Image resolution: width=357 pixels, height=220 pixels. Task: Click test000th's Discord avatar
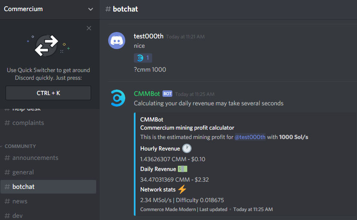click(117, 41)
